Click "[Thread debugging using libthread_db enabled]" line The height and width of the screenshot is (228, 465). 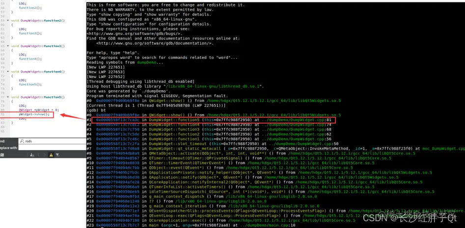click(140, 81)
